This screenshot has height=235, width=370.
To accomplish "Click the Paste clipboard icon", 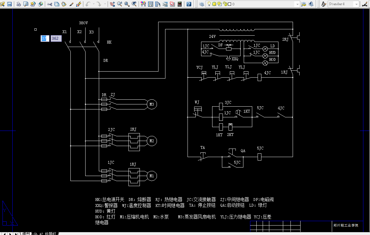I will 64,4.
